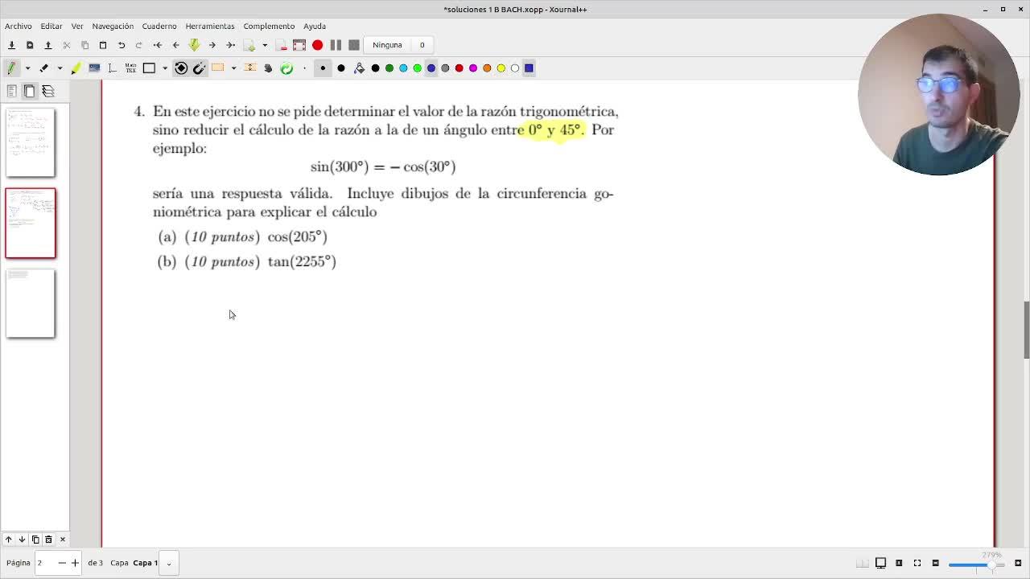Open the Ayuda menu

pyautogui.click(x=315, y=26)
